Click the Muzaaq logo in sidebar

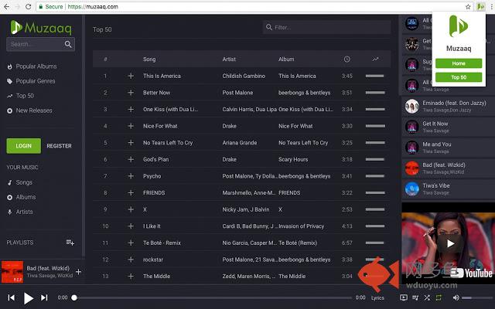tap(41, 28)
